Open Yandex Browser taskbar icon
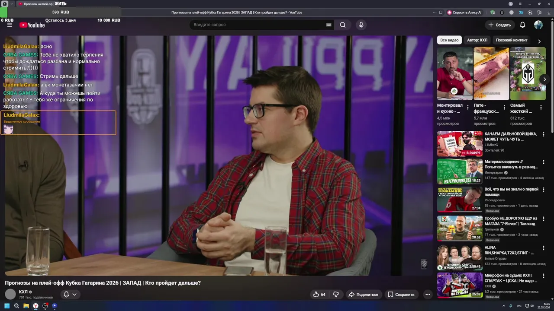 coord(35,306)
